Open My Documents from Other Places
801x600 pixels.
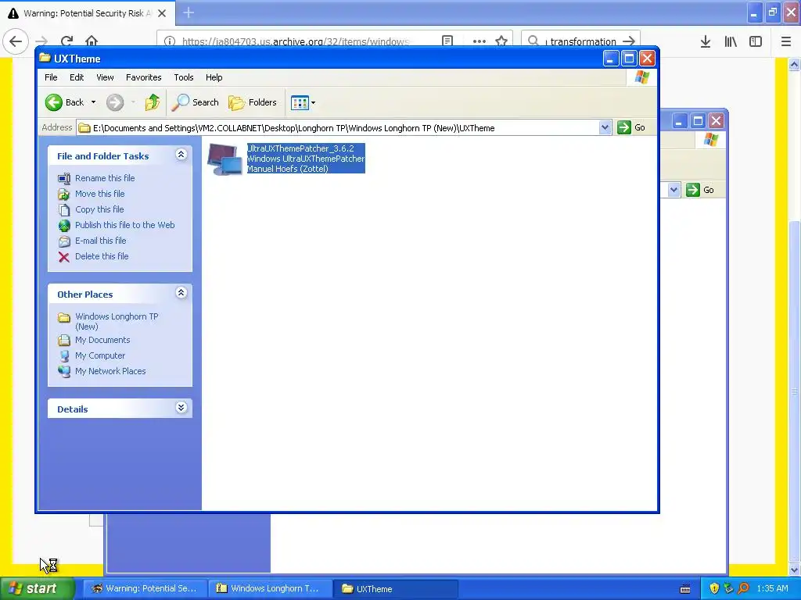tap(102, 341)
